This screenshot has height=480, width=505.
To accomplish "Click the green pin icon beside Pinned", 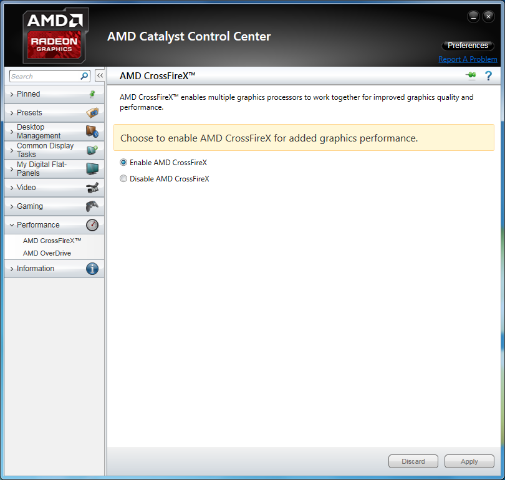I will click(92, 94).
